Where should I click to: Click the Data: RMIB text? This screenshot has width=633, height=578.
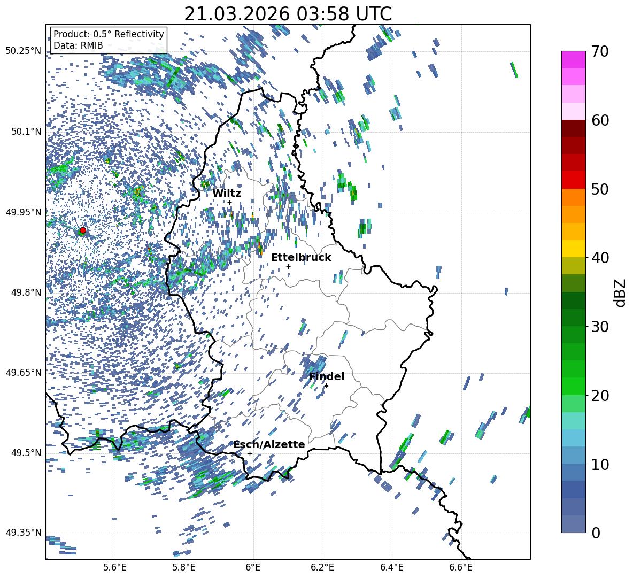[x=78, y=45]
